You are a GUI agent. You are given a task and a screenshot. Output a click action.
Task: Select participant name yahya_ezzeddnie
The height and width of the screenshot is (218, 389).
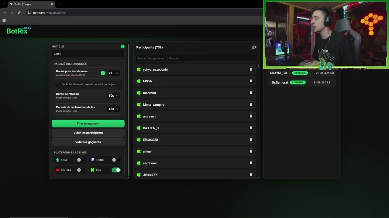[155, 70]
